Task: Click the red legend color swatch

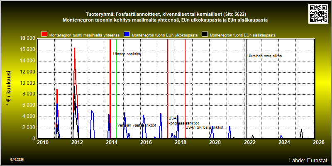Action: pyautogui.click(x=44, y=35)
